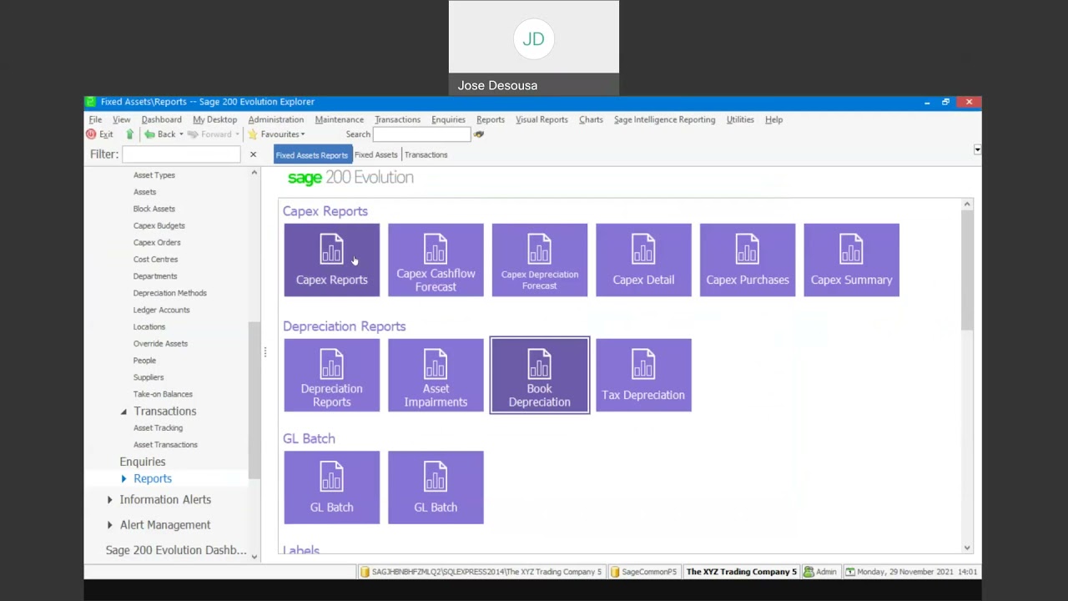Open the Asset Impairments tile
The width and height of the screenshot is (1068, 601).
436,375
